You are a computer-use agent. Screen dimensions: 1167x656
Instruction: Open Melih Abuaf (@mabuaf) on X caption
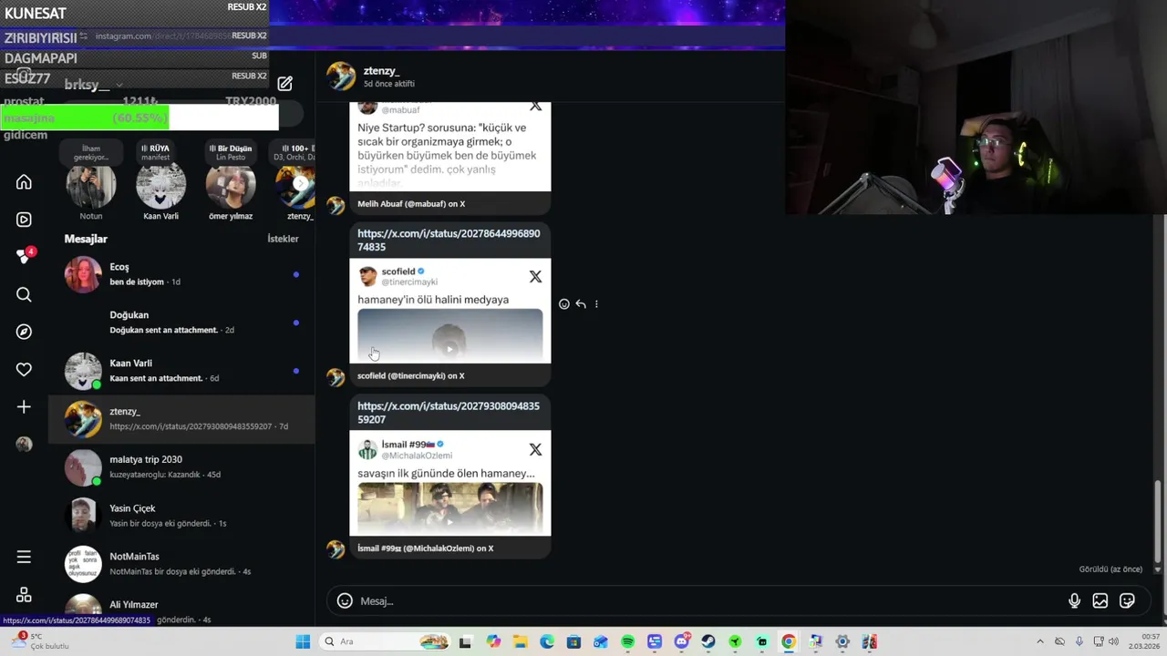tap(411, 204)
